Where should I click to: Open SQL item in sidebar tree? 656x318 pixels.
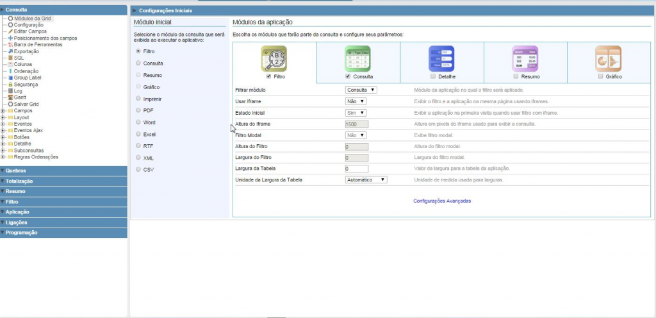tap(19, 58)
